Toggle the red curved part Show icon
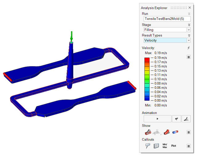 (167, 132)
